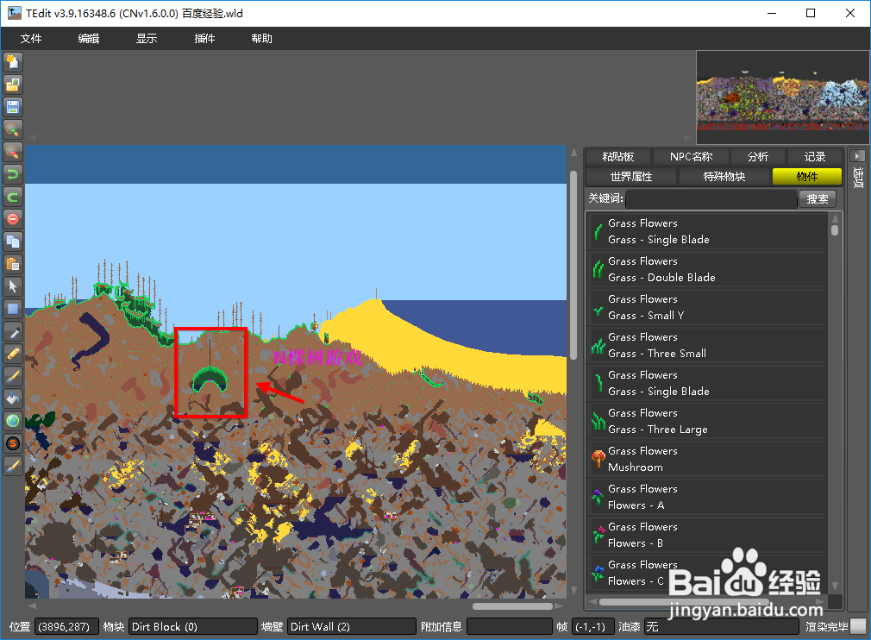The height and width of the screenshot is (640, 871).
Task: Focus the 关键词 keyword input field
Action: [711, 199]
